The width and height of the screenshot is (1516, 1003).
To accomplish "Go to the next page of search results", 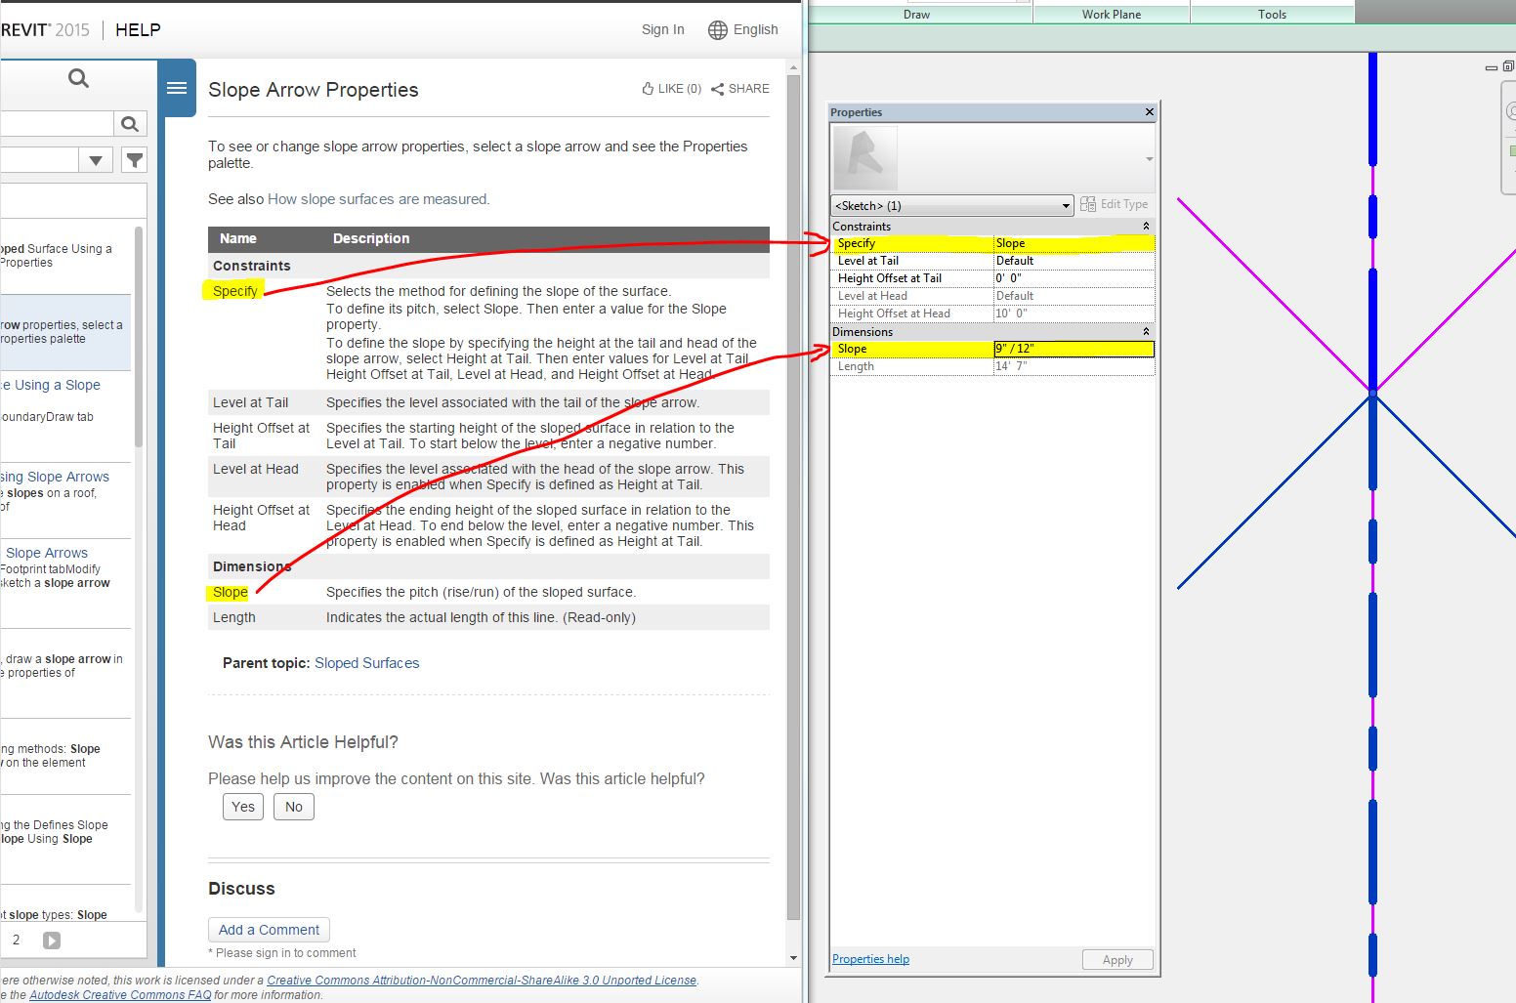I will [52, 940].
